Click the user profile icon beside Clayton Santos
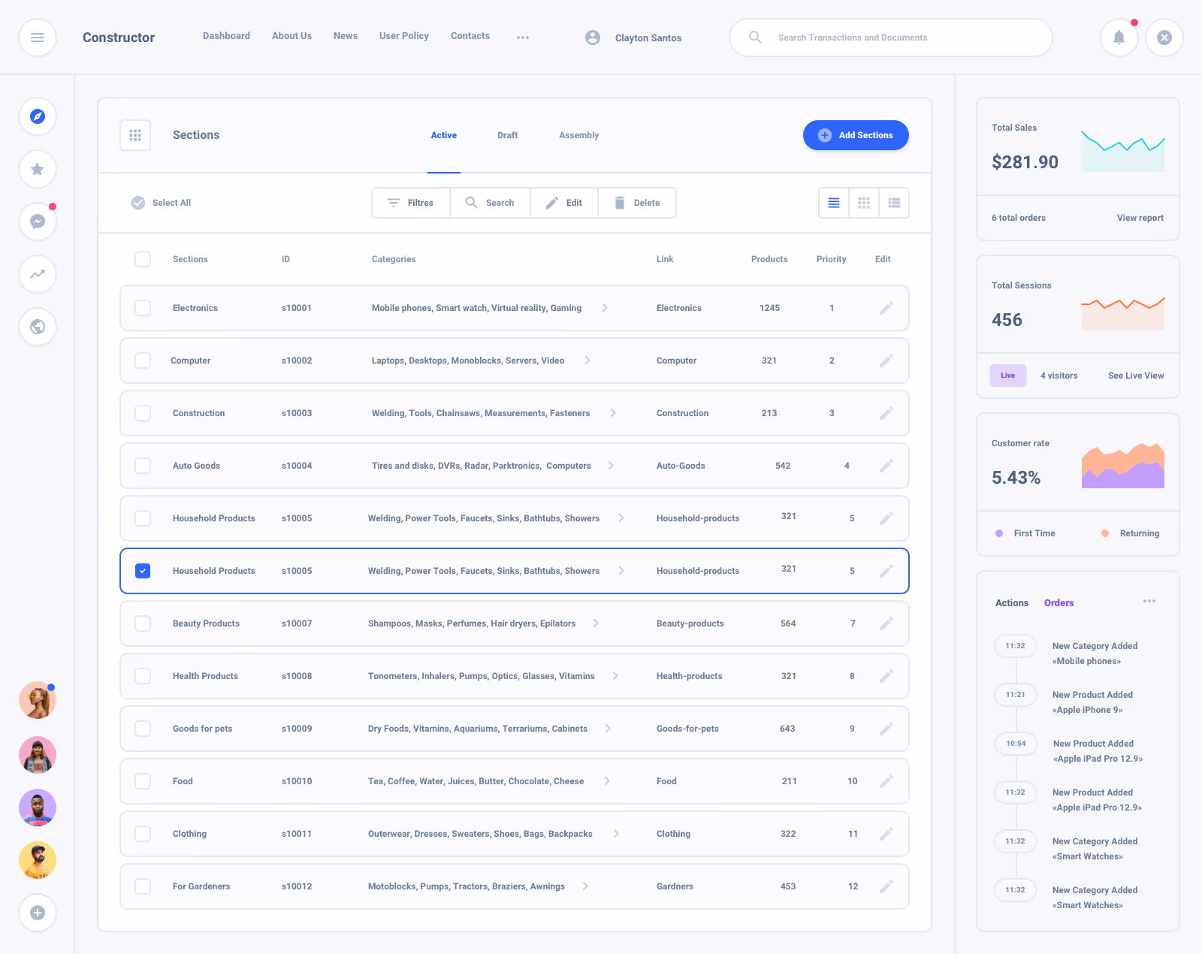 (x=593, y=38)
